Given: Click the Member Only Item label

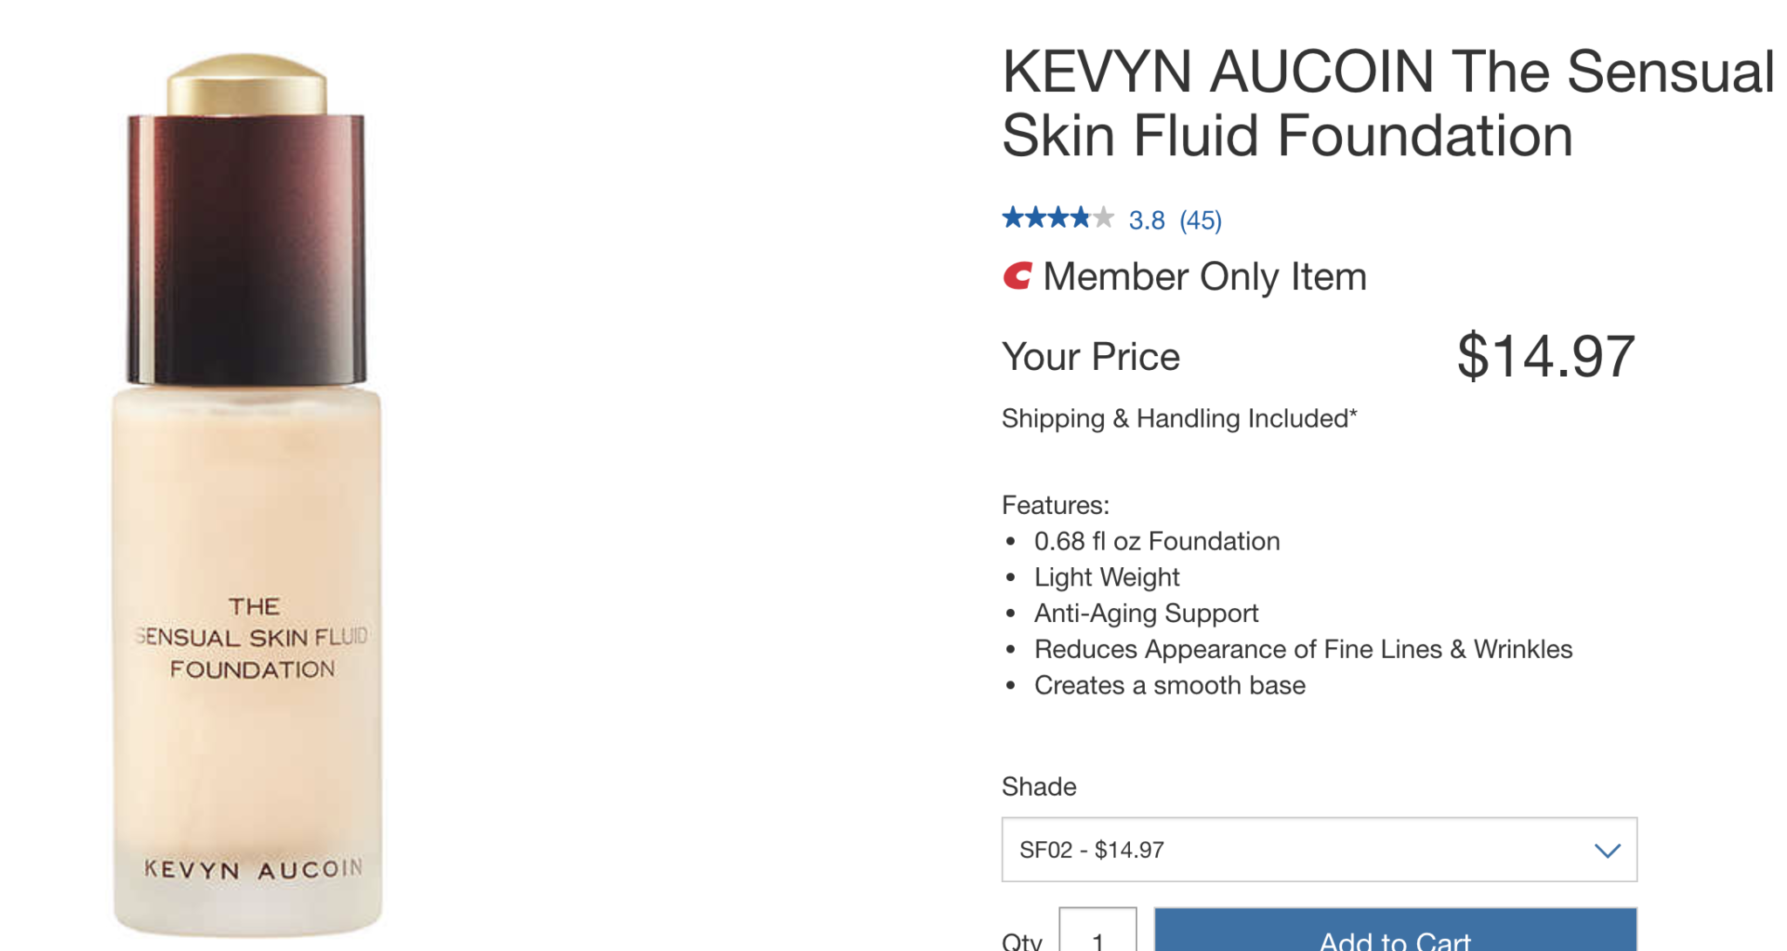Looking at the screenshot, I should pos(1204,277).
